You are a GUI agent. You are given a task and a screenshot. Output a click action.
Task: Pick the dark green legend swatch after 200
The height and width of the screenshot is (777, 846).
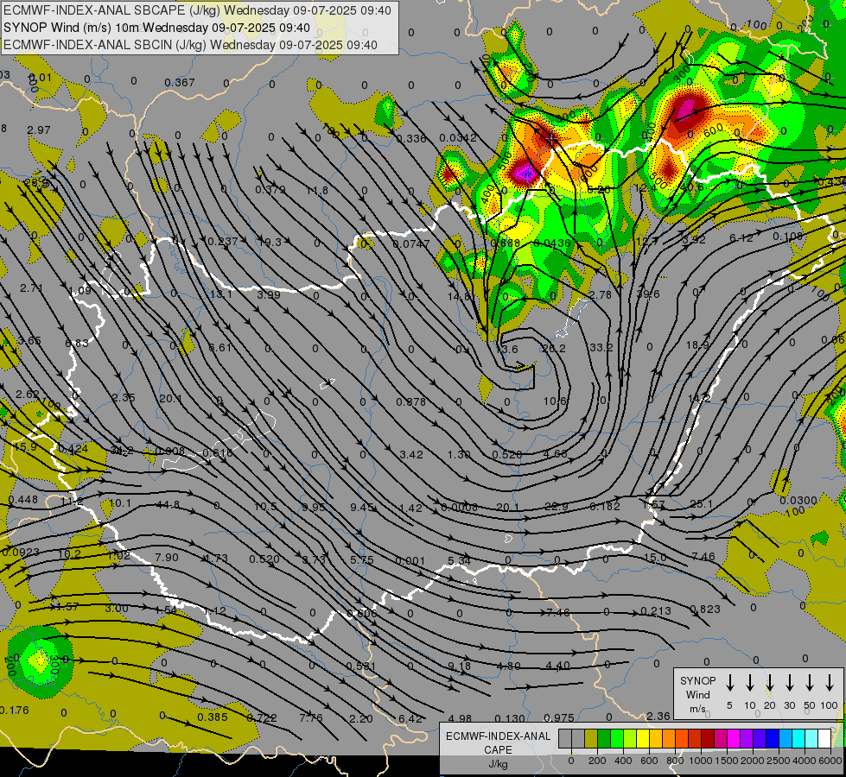tap(604, 739)
